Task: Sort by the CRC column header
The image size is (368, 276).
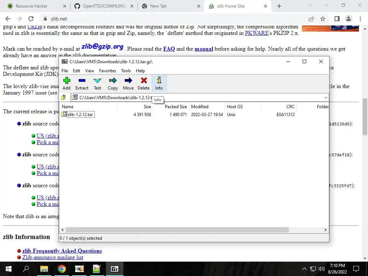Action: 279,106
